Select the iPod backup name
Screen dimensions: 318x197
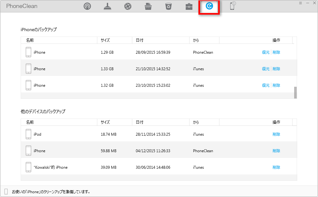[37, 134]
